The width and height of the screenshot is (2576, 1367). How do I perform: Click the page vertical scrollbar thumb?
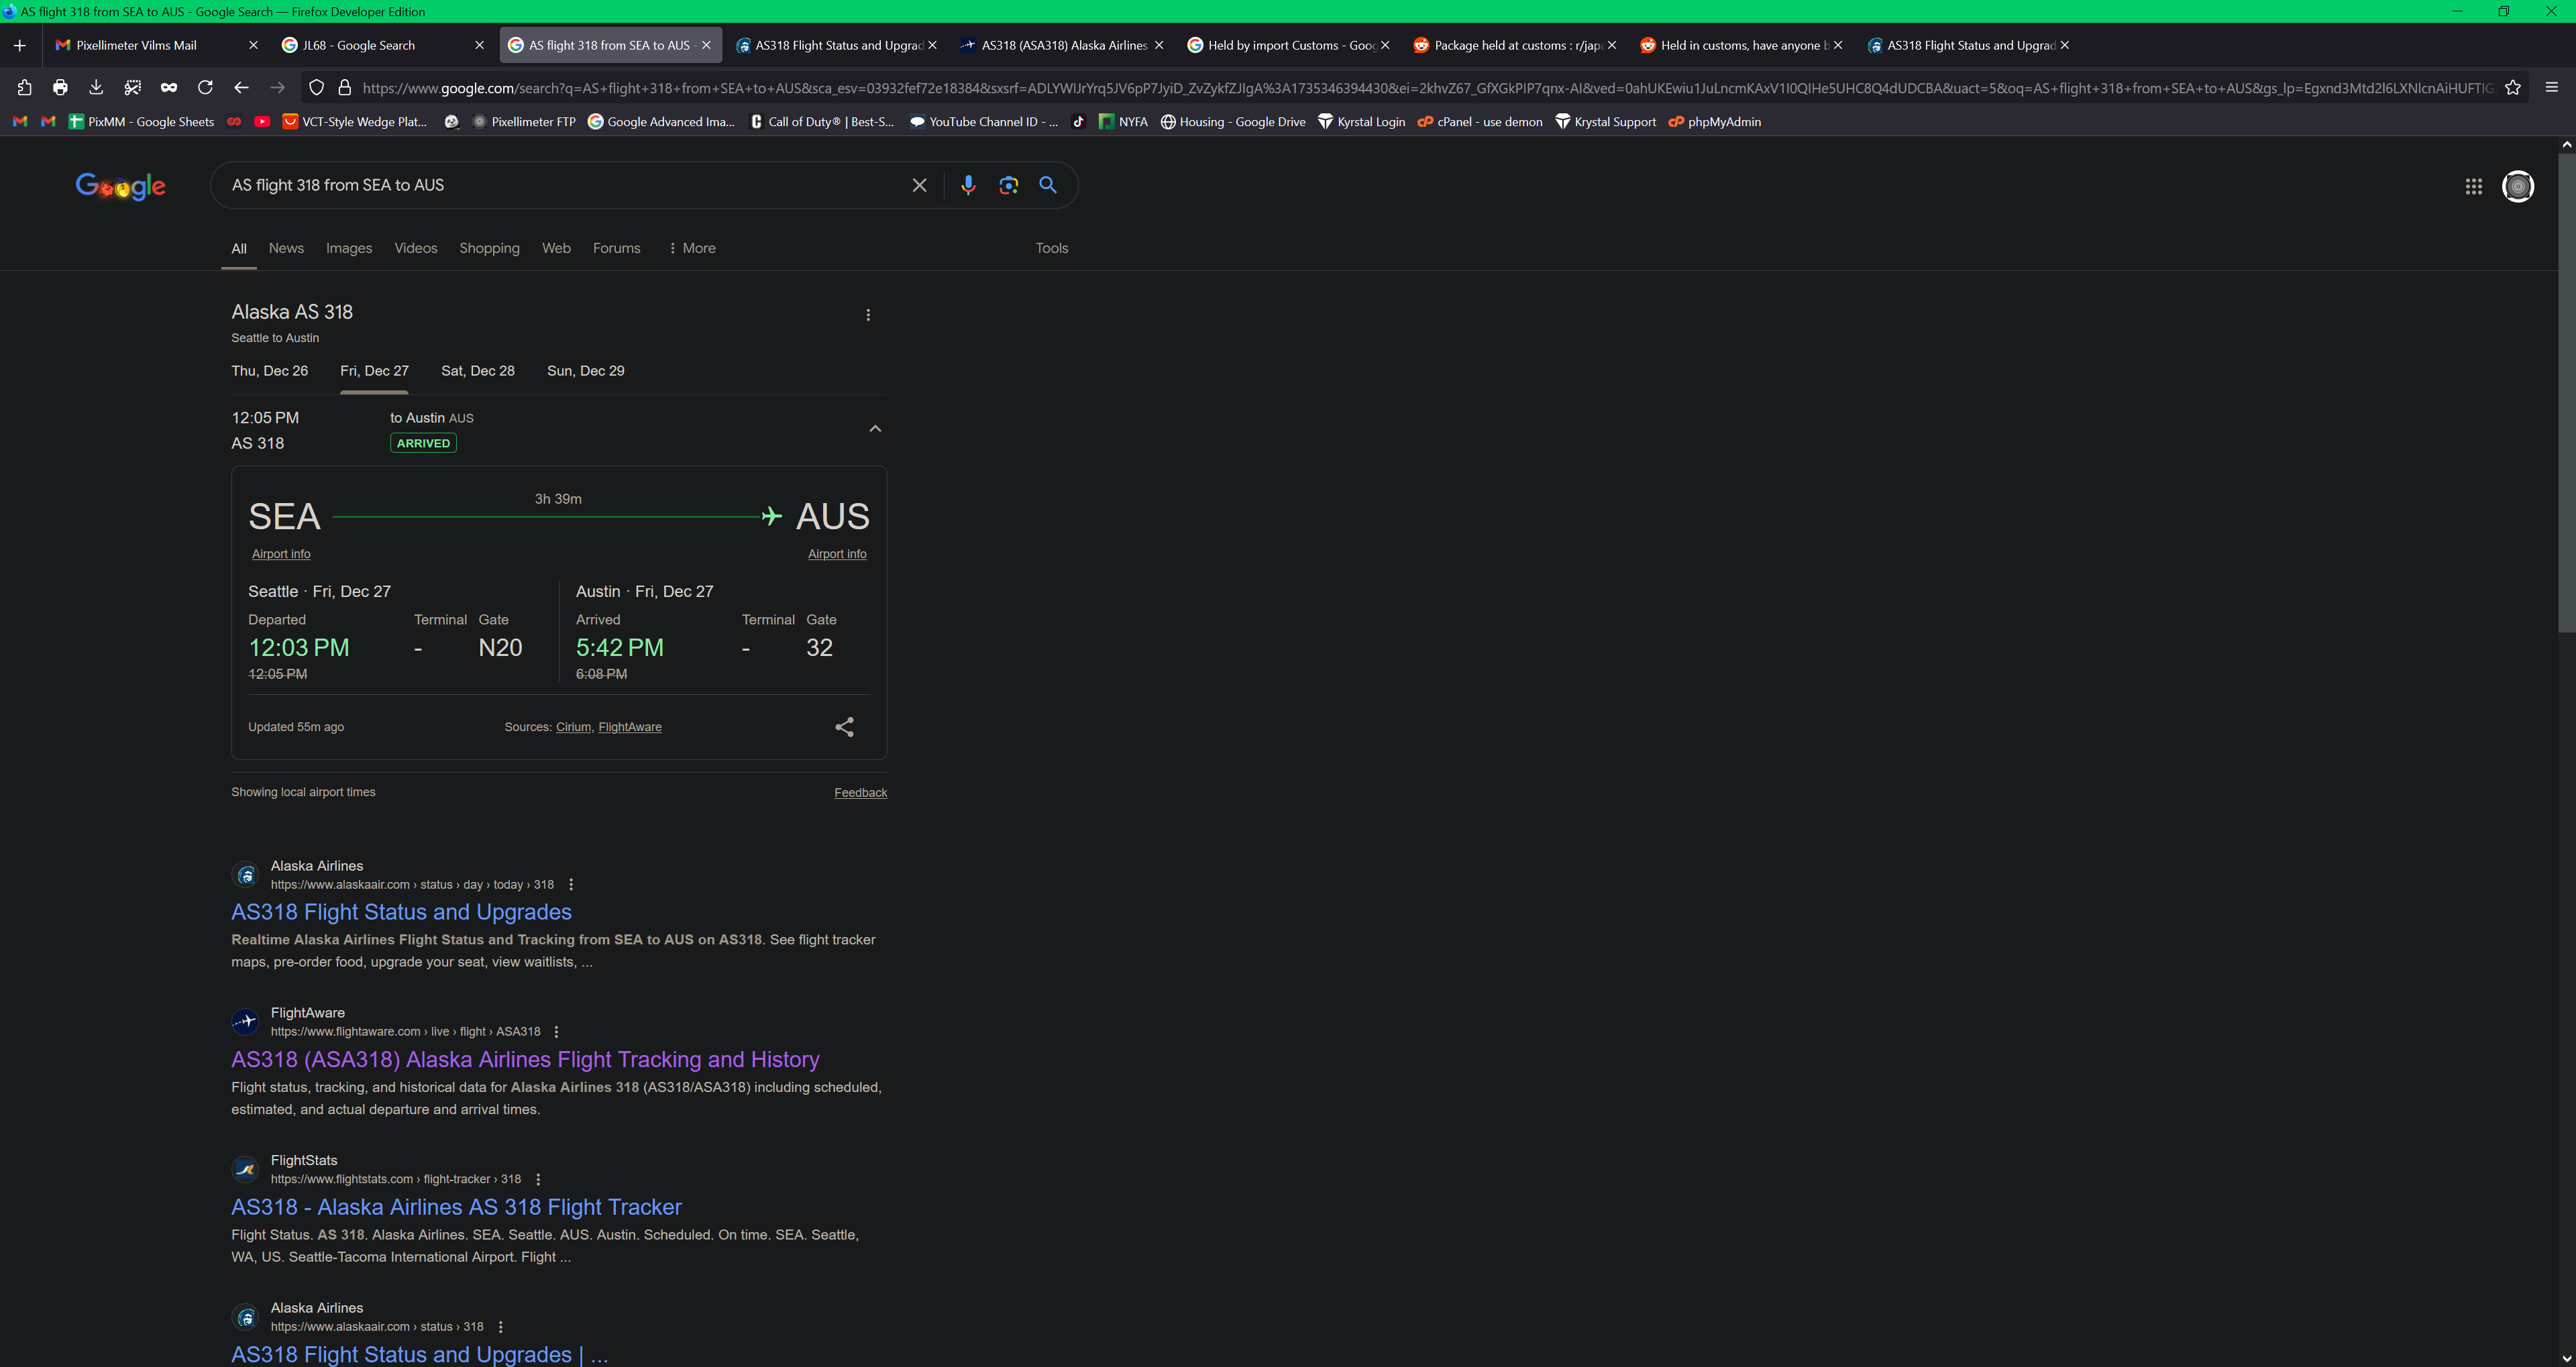[2566, 393]
